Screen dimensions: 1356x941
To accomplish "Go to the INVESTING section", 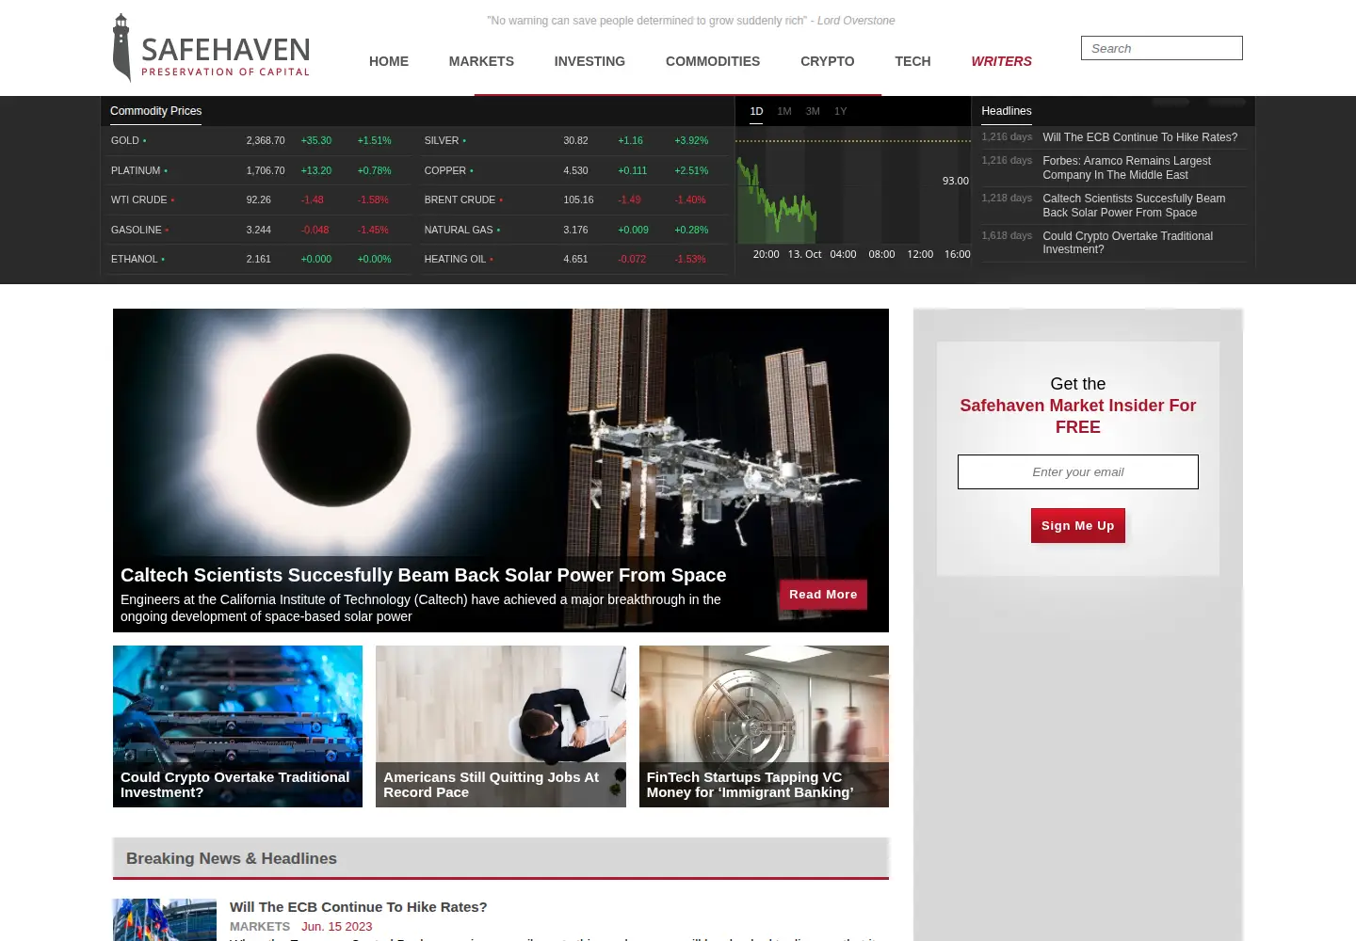I will click(589, 61).
